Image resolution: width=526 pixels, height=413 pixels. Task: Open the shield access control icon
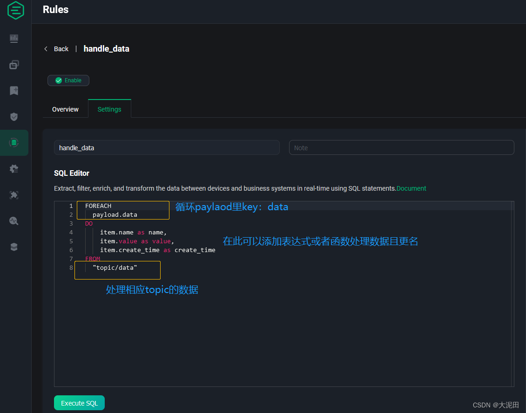click(14, 117)
